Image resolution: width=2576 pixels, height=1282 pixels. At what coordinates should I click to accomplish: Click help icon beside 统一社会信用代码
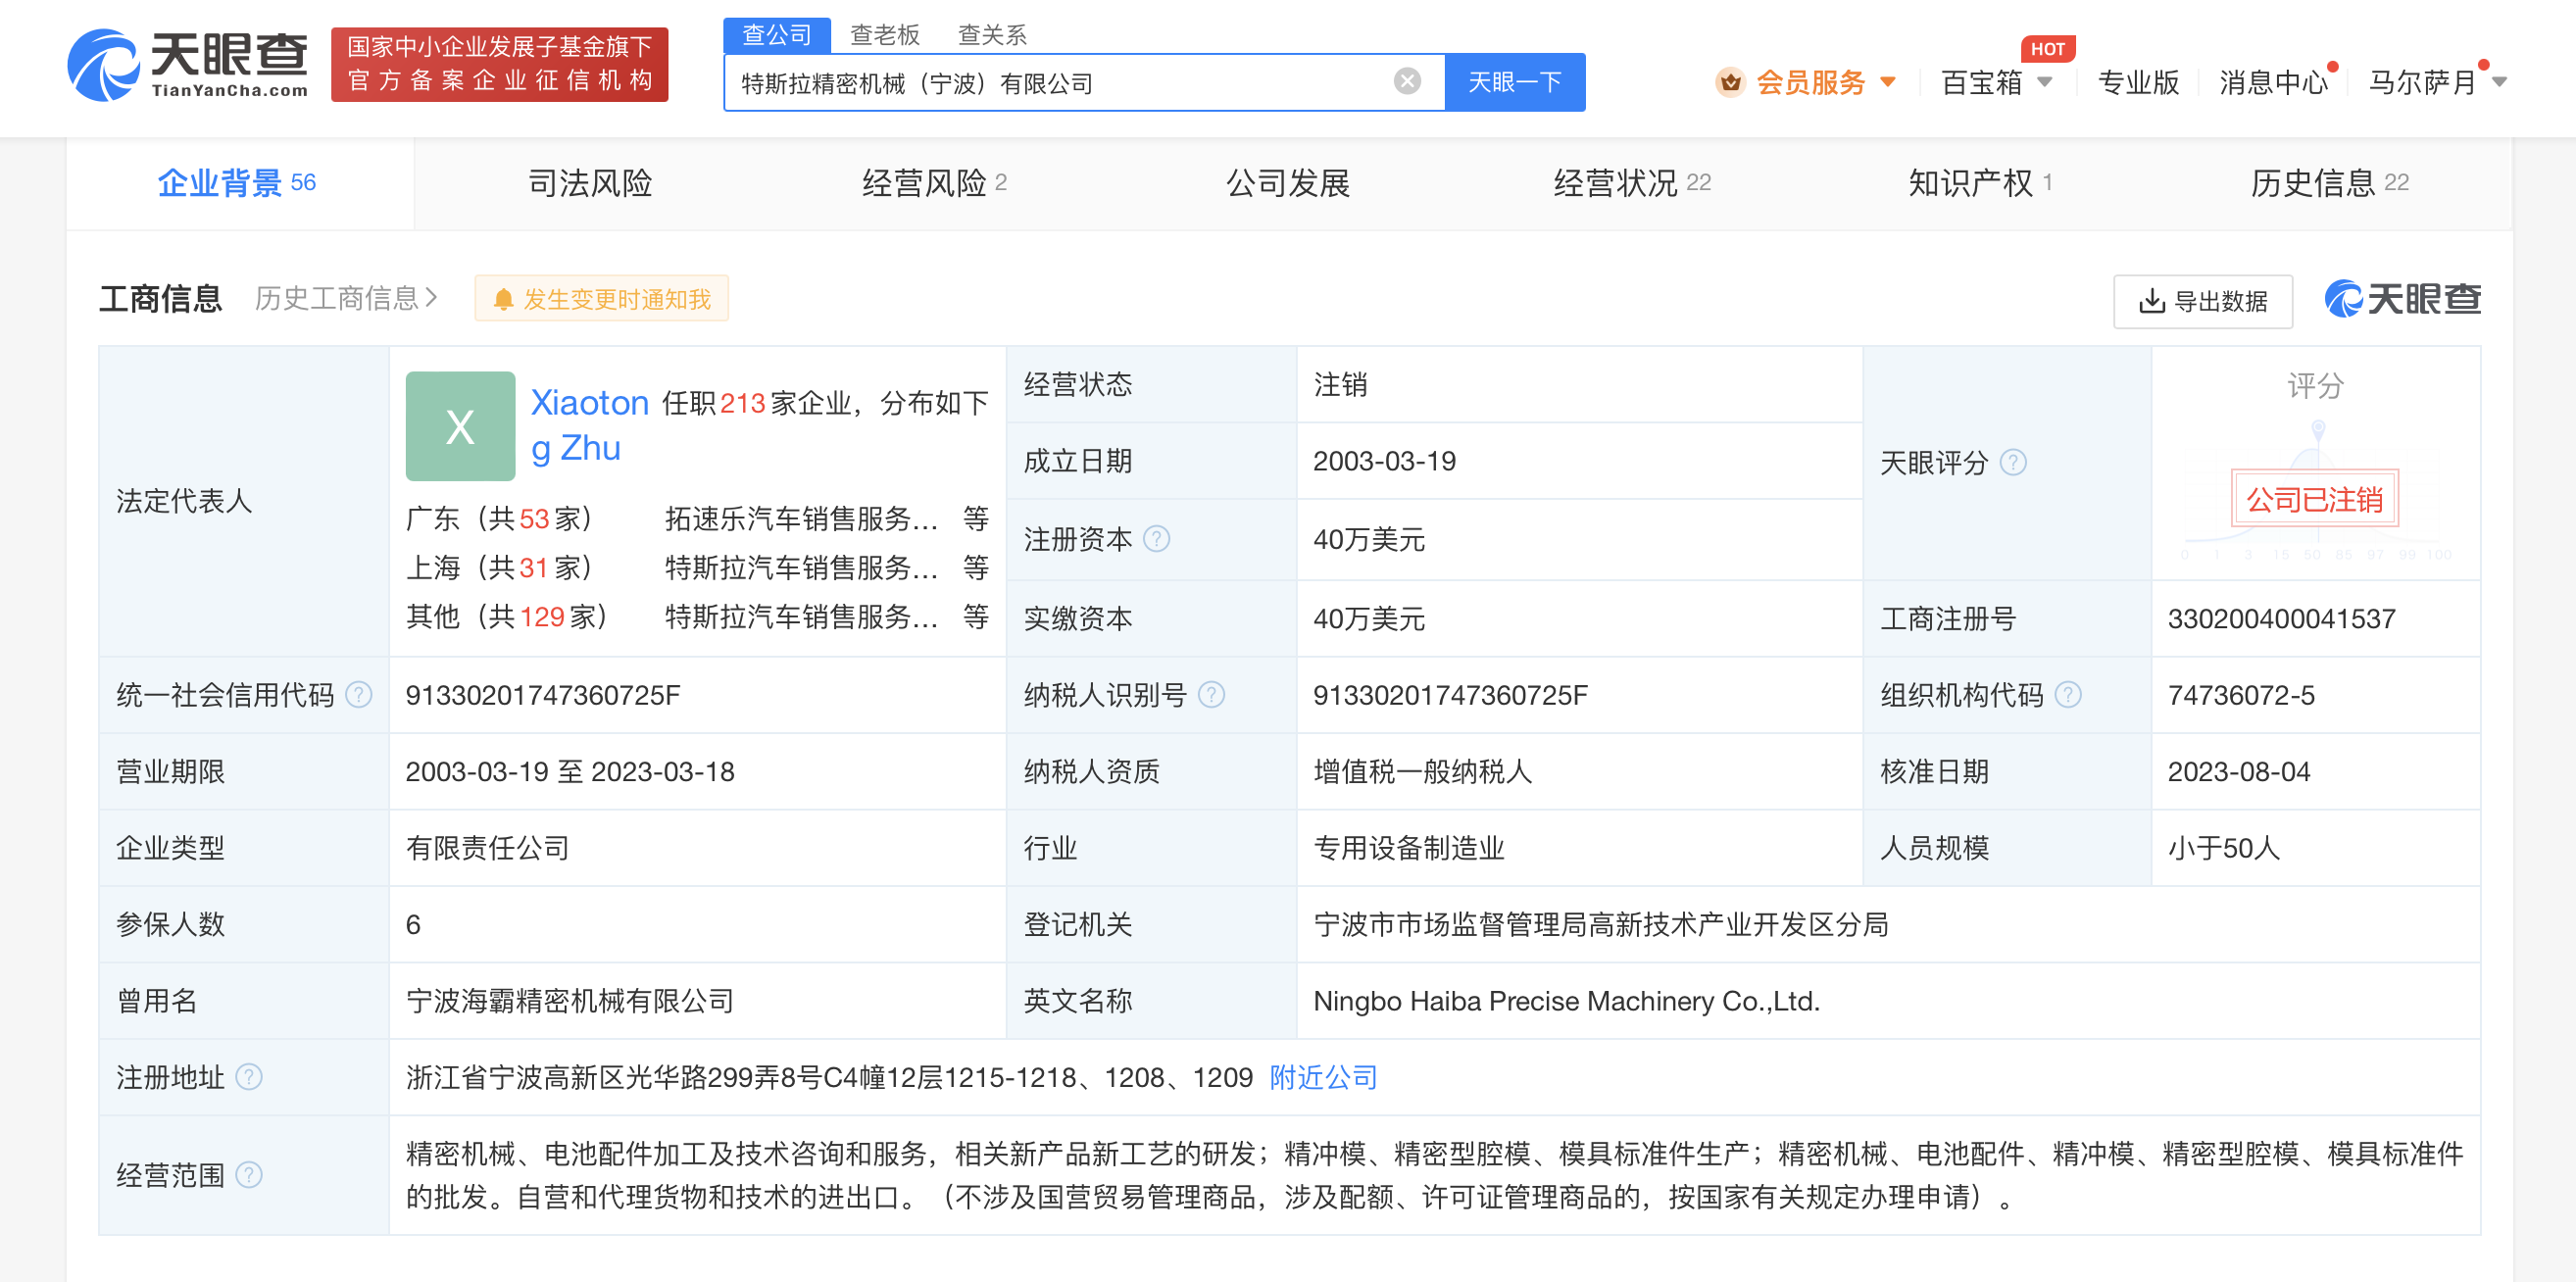pyautogui.click(x=358, y=694)
